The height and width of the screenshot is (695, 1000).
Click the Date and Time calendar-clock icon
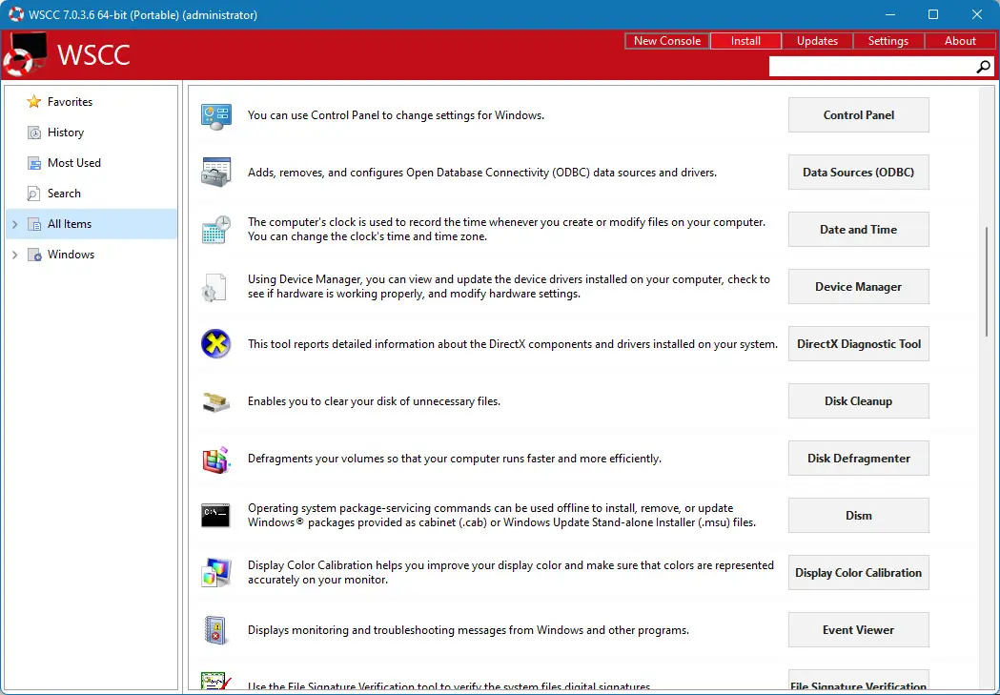tap(215, 230)
